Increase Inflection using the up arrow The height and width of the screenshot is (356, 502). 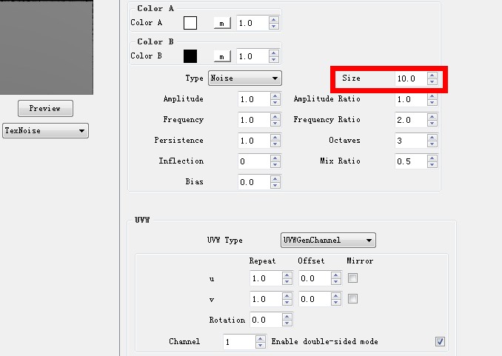[275, 158]
